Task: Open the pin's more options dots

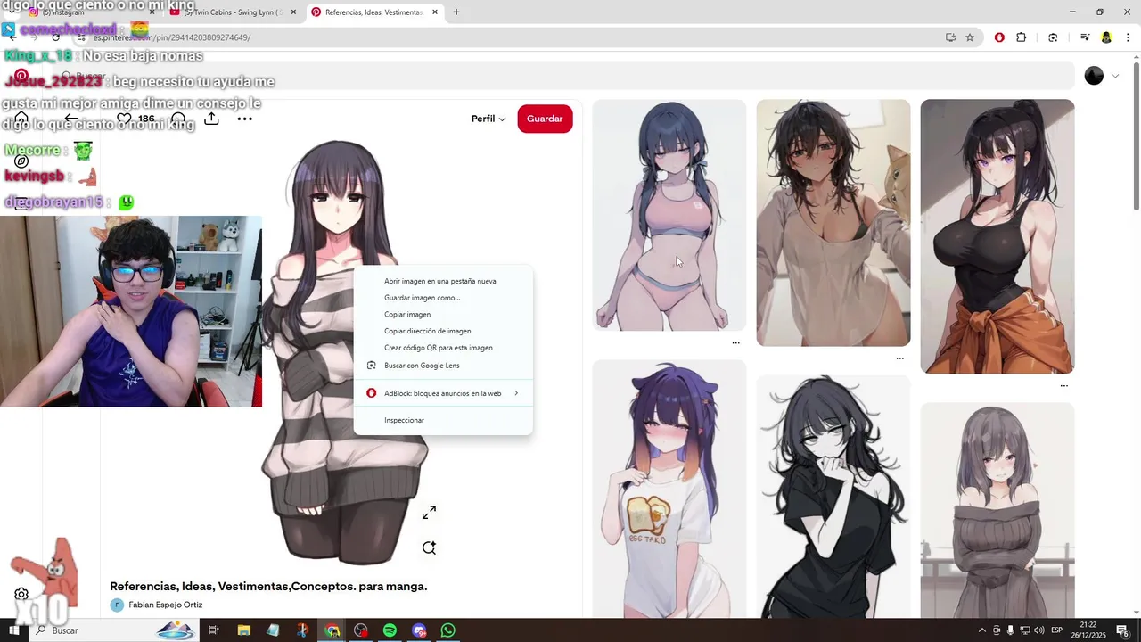Action: click(244, 119)
